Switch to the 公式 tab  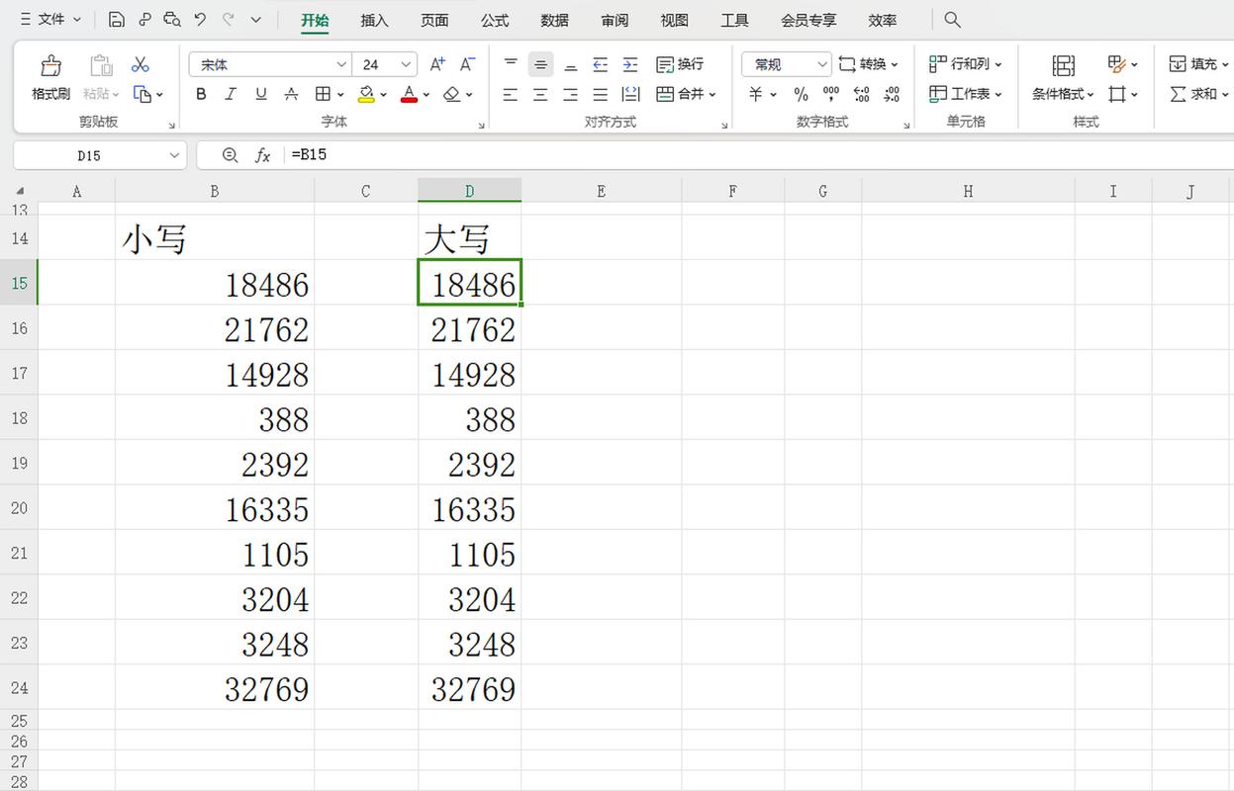pyautogui.click(x=495, y=20)
